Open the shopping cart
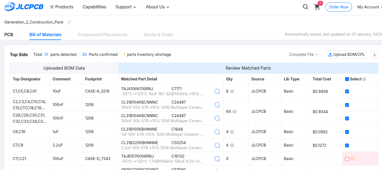This screenshot has height=170, width=382. [x=317, y=7]
